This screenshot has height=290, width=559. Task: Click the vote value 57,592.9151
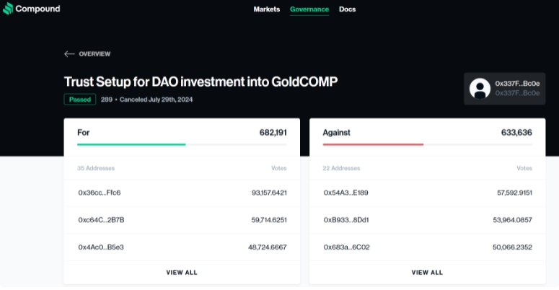coord(514,193)
